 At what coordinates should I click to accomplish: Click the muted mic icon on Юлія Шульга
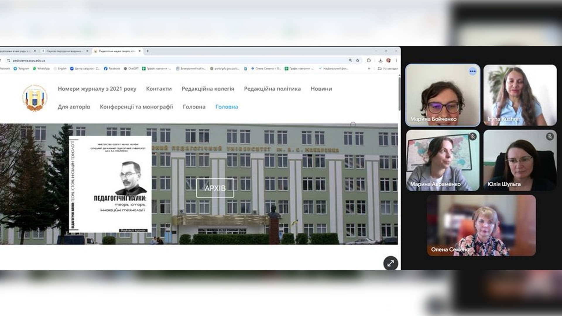coord(550,136)
